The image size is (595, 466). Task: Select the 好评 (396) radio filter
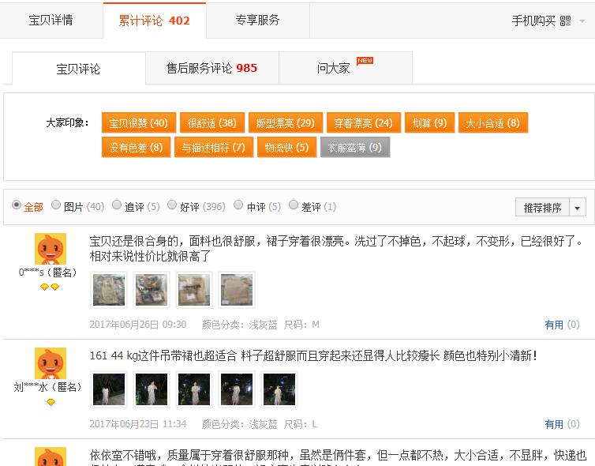(172, 205)
